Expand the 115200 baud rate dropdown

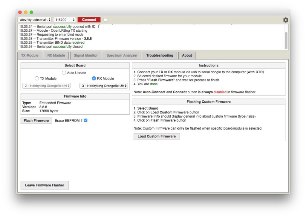click(x=65, y=20)
